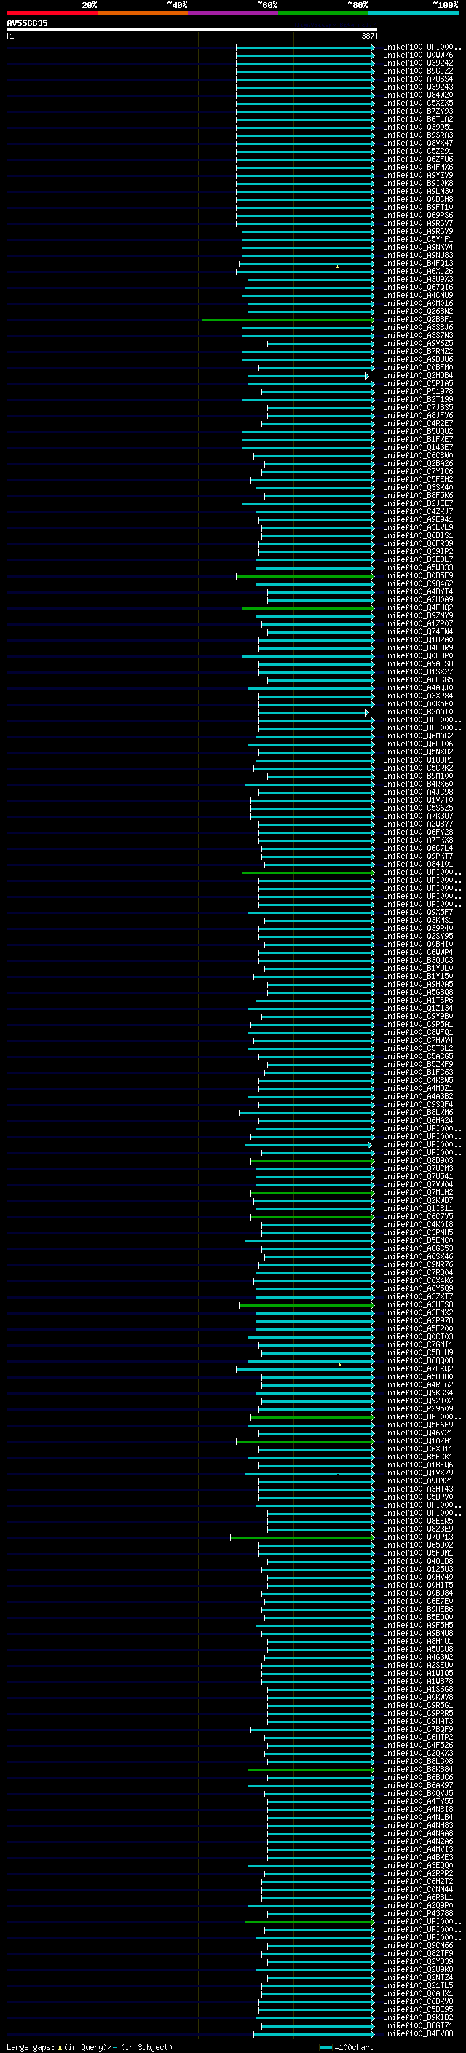Open hit UniRef100_B9GJZ2
This screenshot has height=2053, width=466.
click(418, 71)
